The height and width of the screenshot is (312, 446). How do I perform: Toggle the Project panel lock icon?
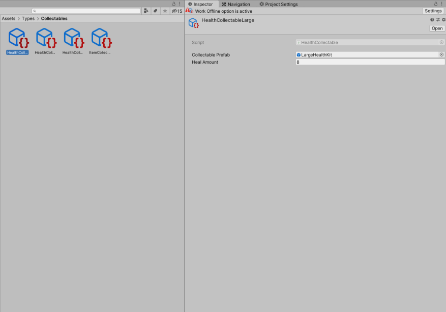(x=174, y=4)
